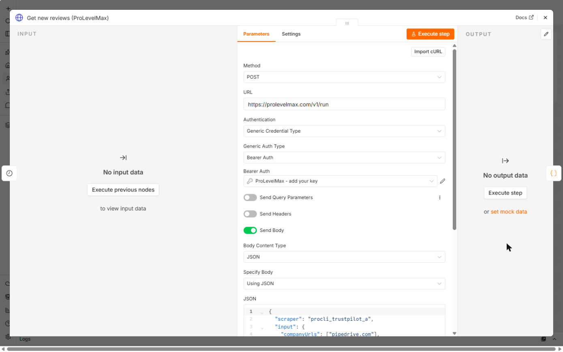
Task: Fold the JSON block on line 1
Action: click(x=262, y=312)
